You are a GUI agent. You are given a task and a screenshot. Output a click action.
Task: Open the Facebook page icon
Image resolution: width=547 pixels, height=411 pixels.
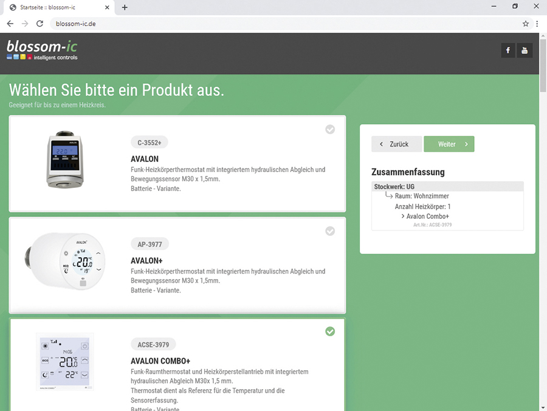pos(508,50)
